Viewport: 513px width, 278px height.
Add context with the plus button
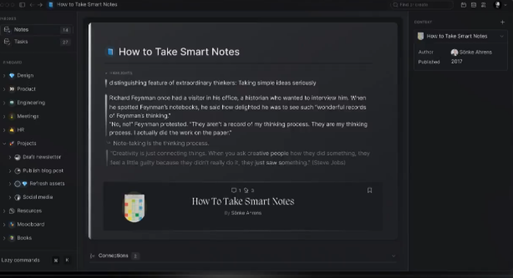(x=503, y=22)
